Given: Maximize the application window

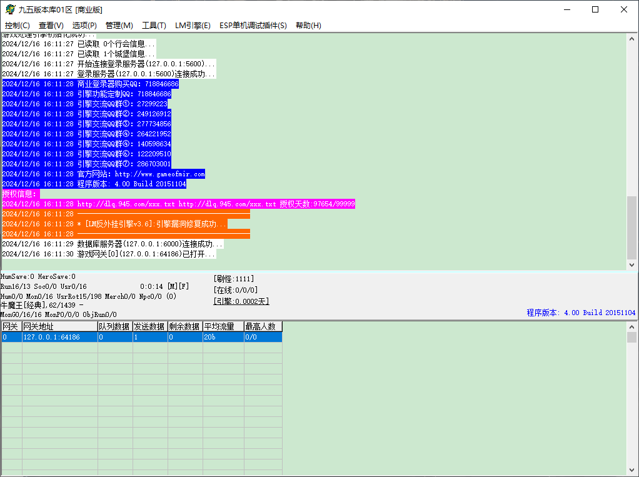Looking at the screenshot, I should [x=595, y=9].
